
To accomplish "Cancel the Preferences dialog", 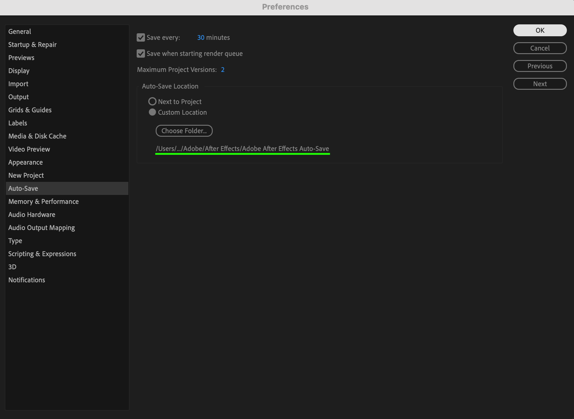I will pyautogui.click(x=540, y=48).
